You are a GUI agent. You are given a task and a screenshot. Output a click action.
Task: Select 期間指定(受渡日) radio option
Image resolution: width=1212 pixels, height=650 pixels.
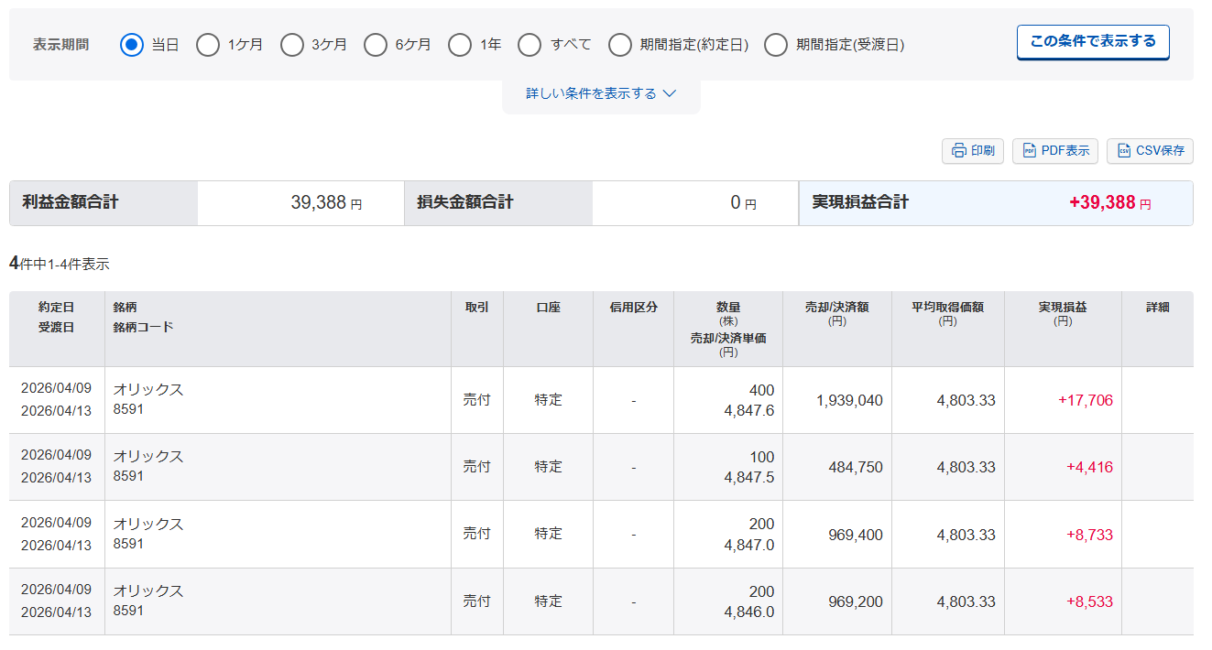(x=776, y=45)
